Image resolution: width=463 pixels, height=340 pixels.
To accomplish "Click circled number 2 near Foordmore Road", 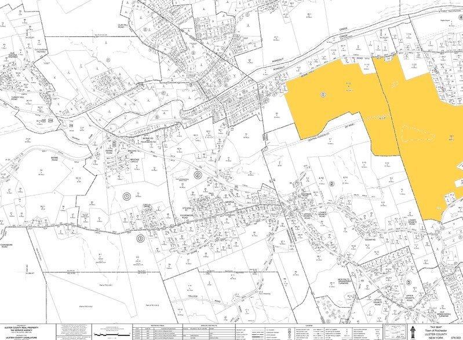I will pos(198,175).
